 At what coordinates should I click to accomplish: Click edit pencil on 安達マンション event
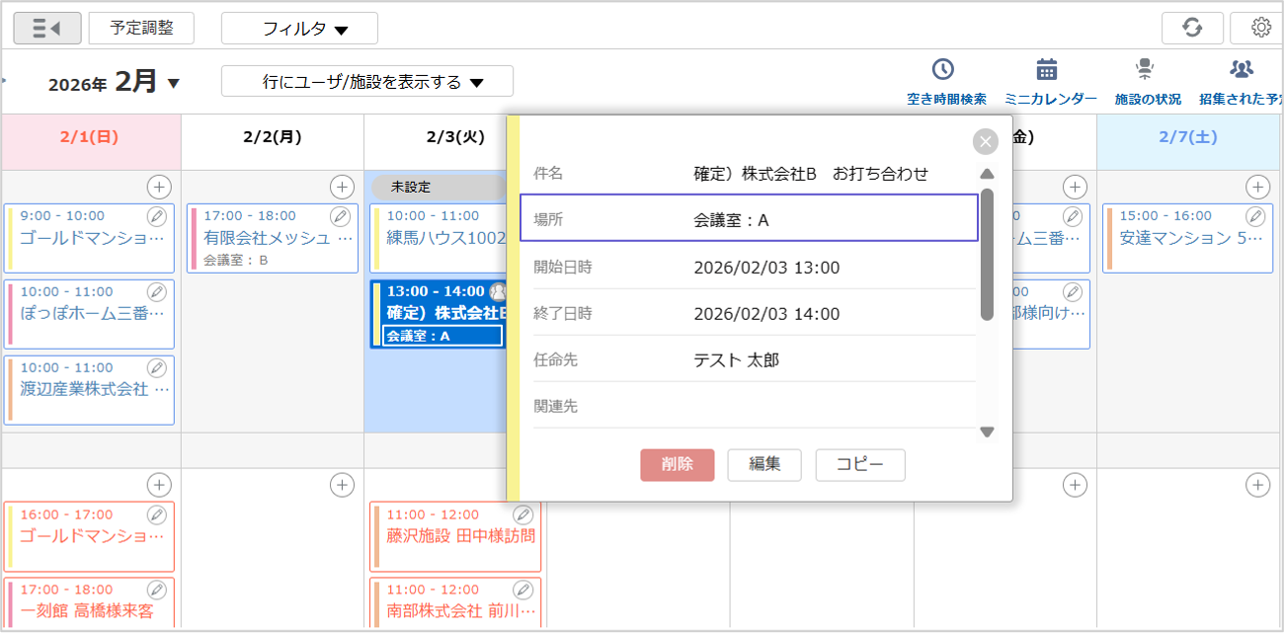1254,216
